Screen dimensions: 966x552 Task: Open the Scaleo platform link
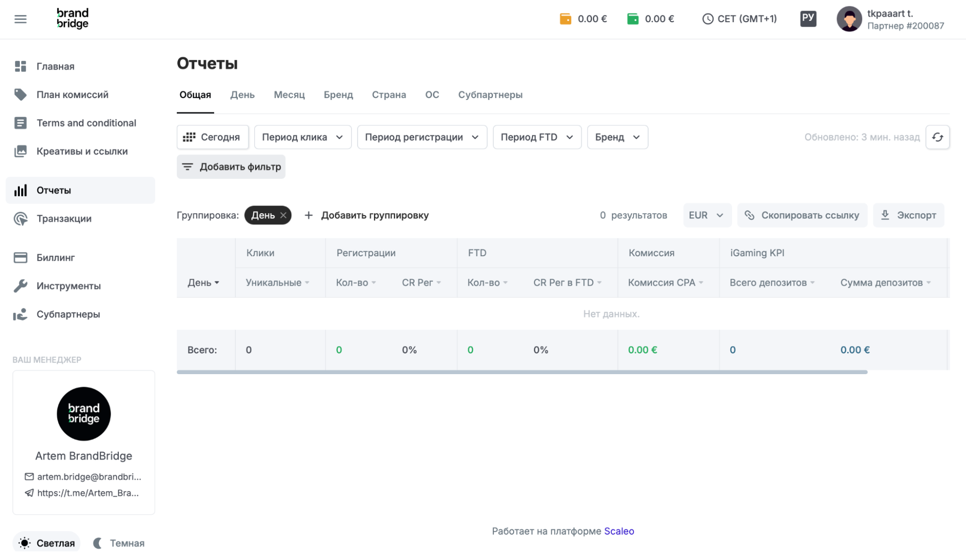coord(619,531)
